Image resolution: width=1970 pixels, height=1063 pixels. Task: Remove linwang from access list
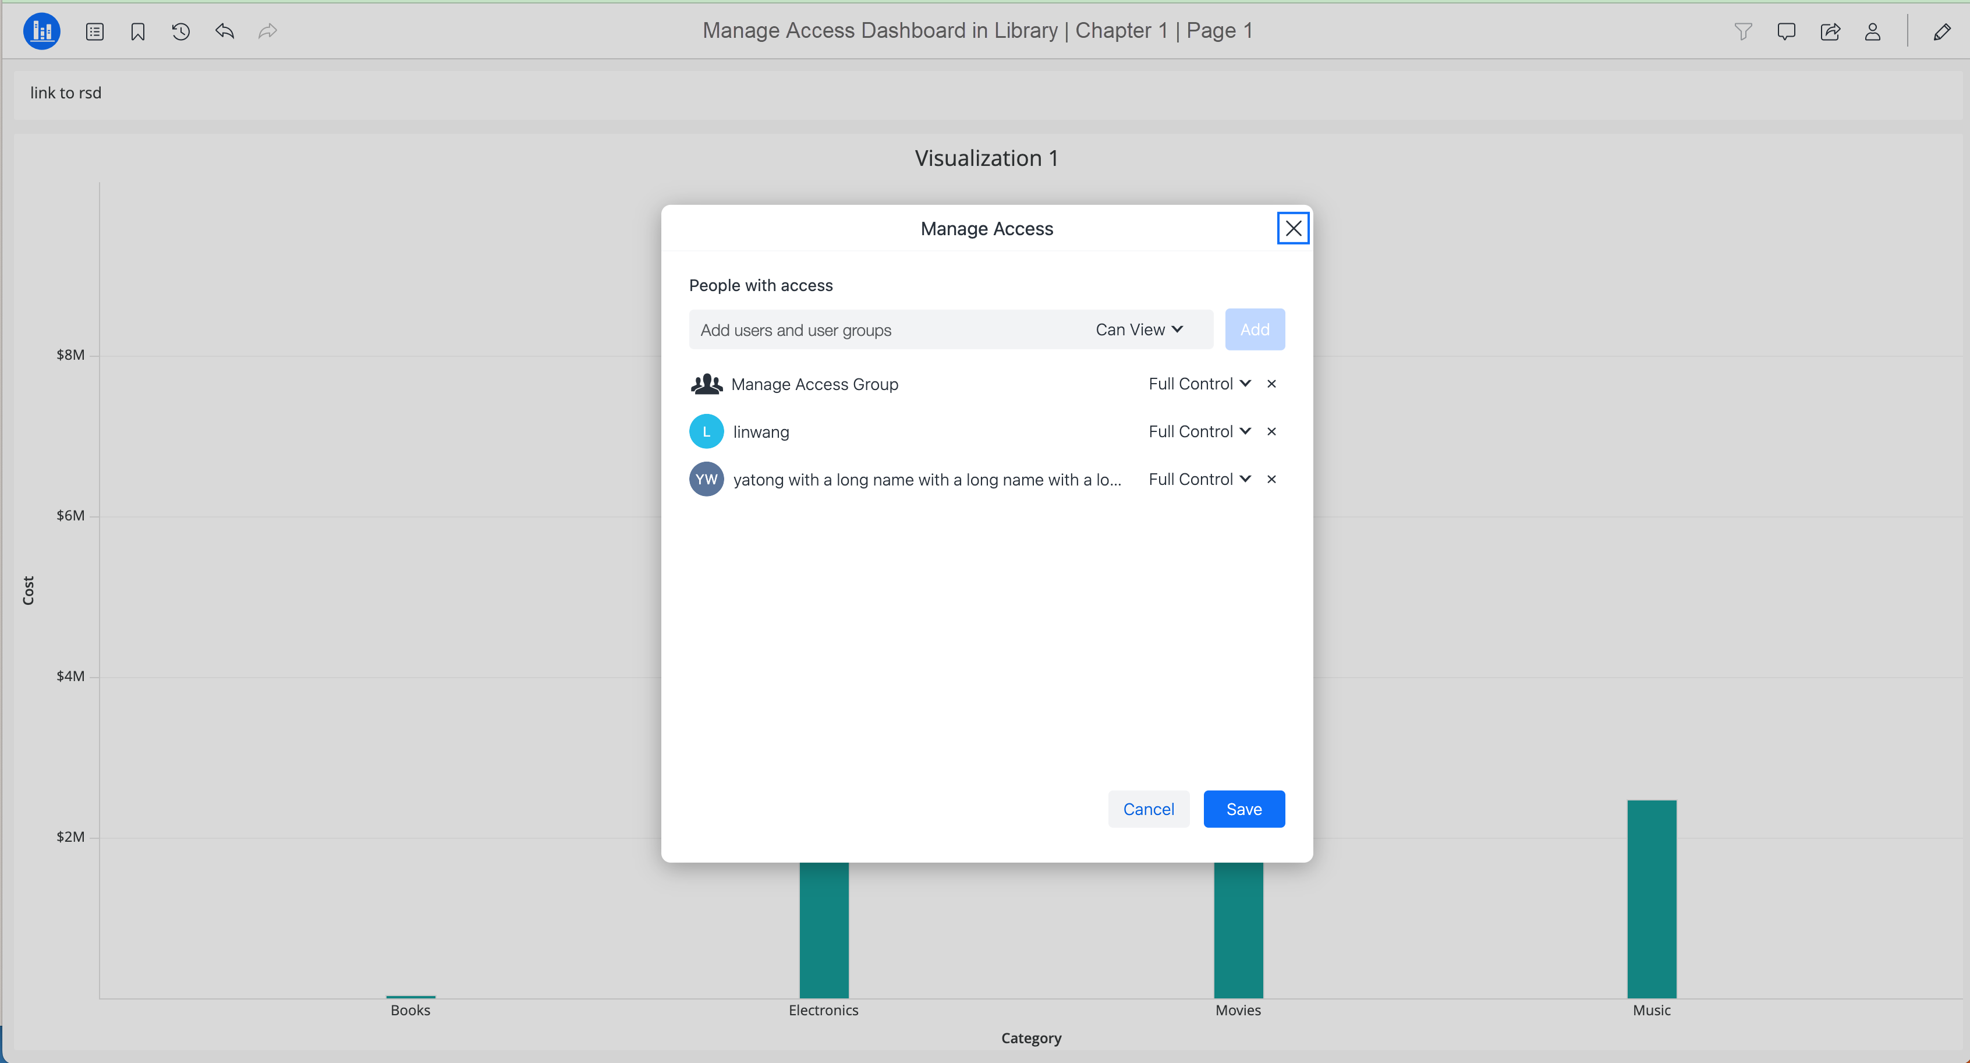1272,431
